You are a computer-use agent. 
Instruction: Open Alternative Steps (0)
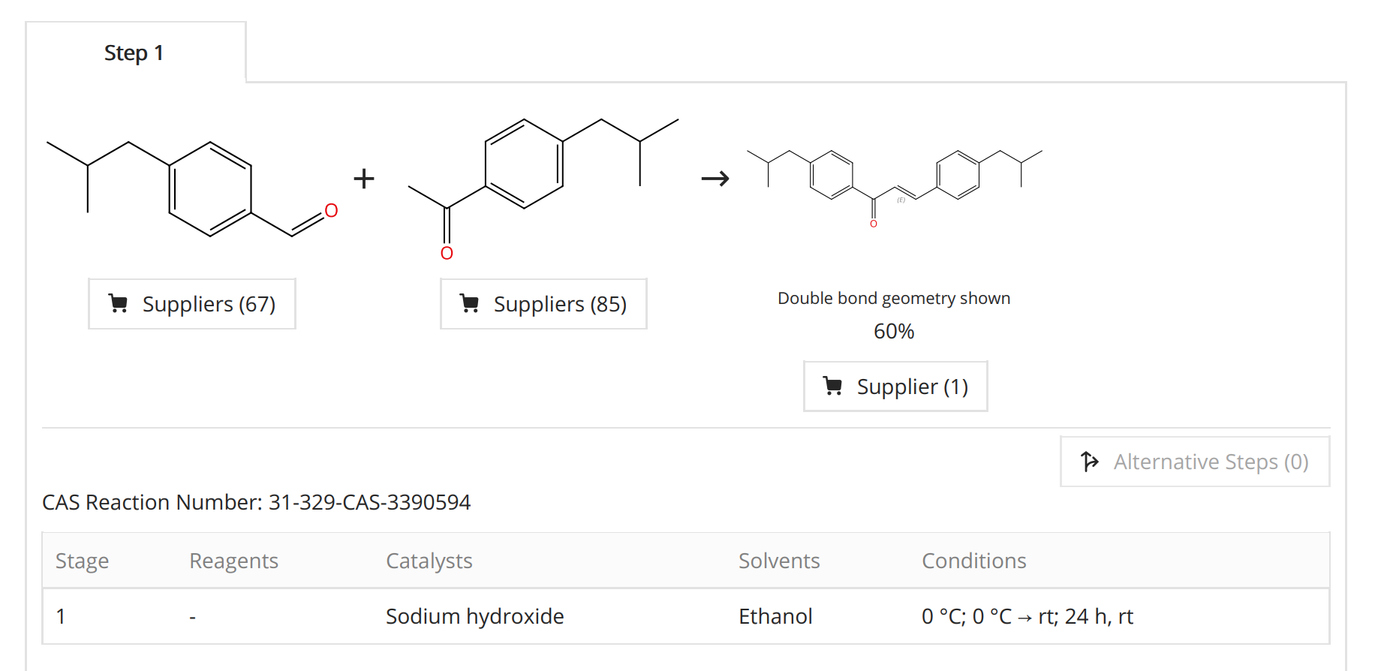click(x=1195, y=462)
